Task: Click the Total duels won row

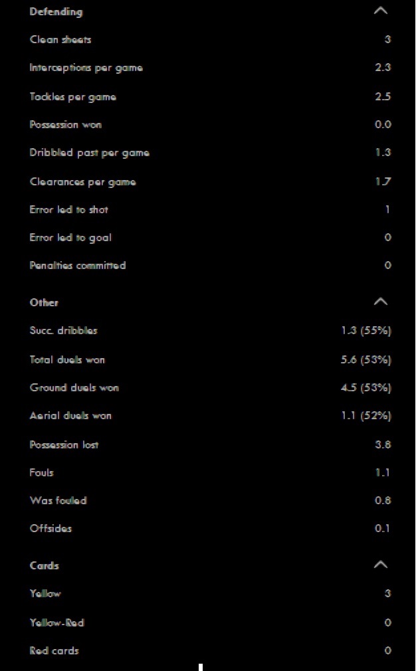Action: (x=210, y=359)
